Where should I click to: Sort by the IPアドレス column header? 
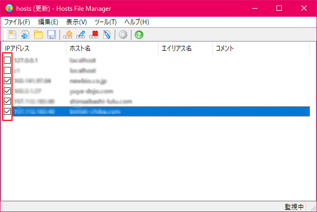pyautogui.click(x=34, y=49)
